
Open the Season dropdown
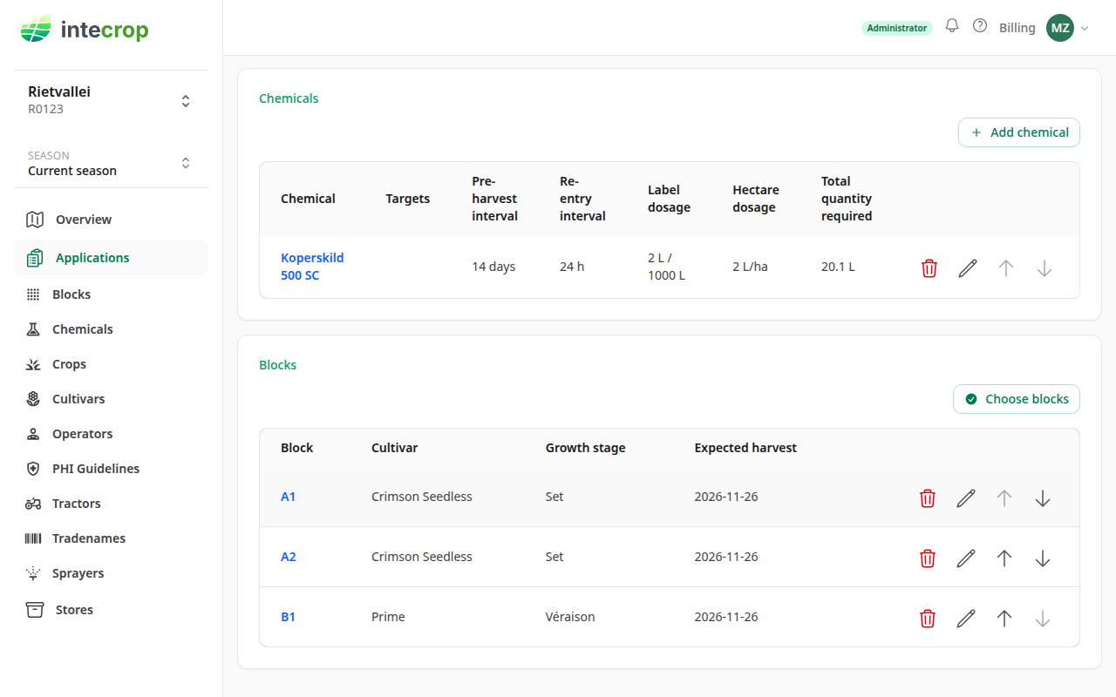click(111, 163)
